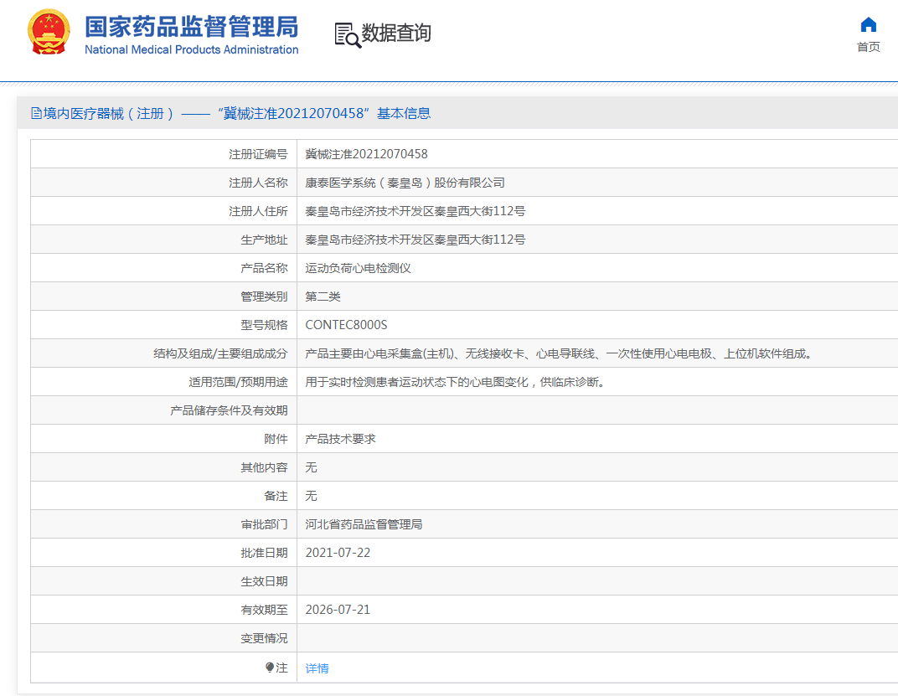898x696 pixels.
Task: Open the 详情 link
Action: tap(317, 668)
